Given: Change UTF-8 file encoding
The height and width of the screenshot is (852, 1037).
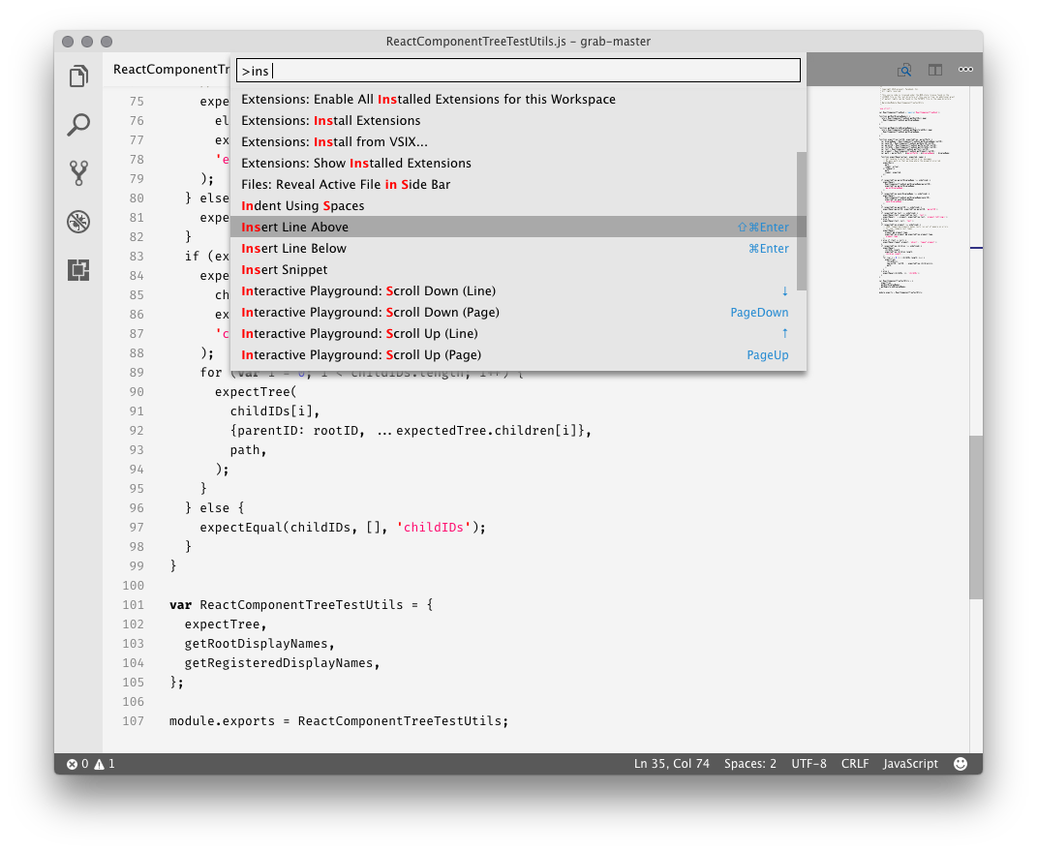Looking at the screenshot, I should coord(808,764).
